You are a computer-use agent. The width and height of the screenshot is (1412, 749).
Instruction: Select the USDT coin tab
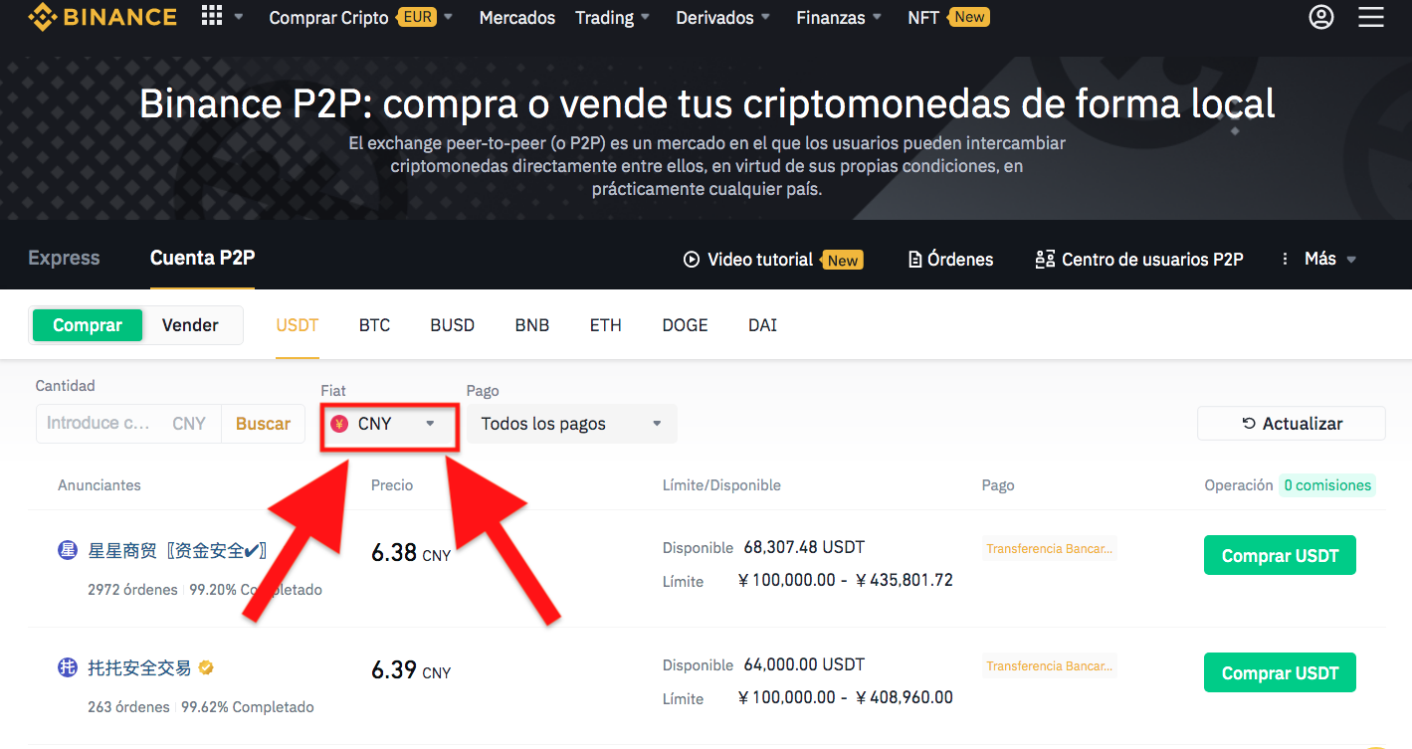click(298, 325)
